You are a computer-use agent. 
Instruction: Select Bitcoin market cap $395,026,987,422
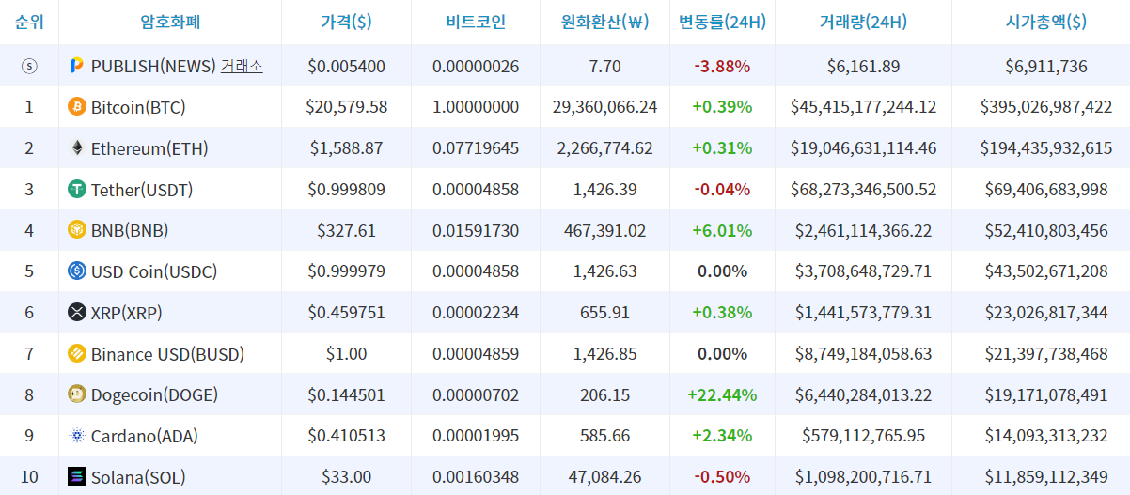(1045, 107)
